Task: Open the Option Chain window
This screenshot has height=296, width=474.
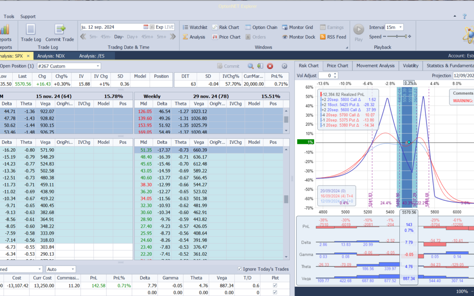Action: [x=261, y=27]
